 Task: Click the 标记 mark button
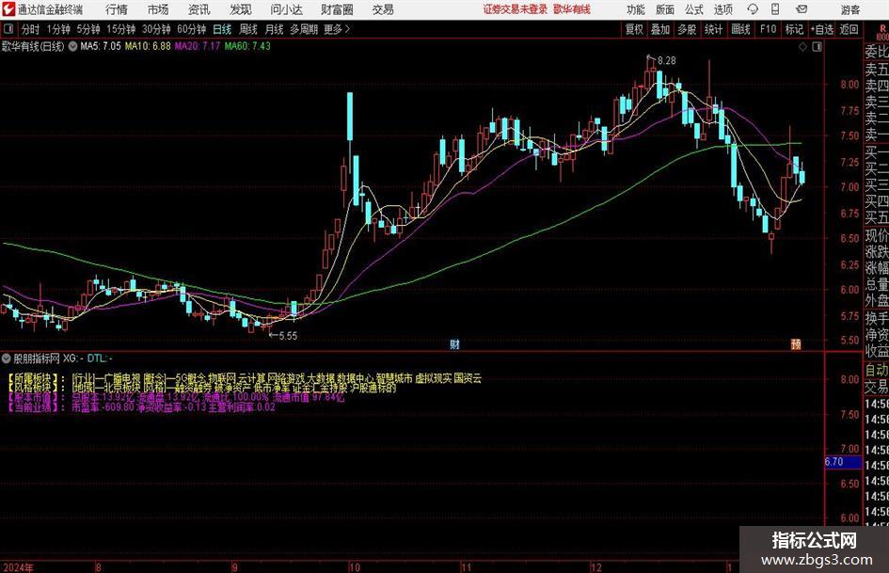(794, 29)
